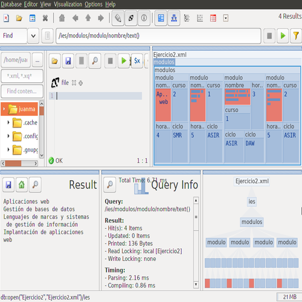This screenshot has width=302, height=302.
Task: Close the file editor tab
Action: pos(74,83)
